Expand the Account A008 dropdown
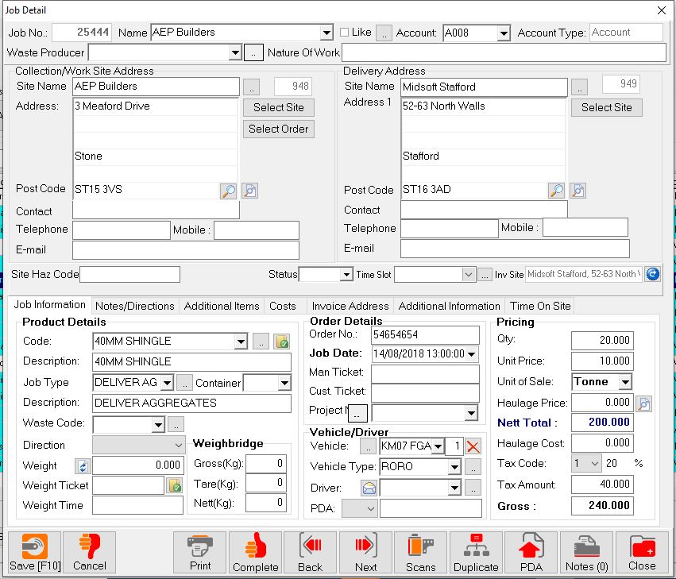Image resolution: width=676 pixels, height=579 pixels. click(x=503, y=33)
